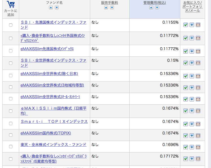Image resolution: width=211 pixels, height=168 pixels.
Task: Add SBI・先進国株式インデックス fund to favorites (check icon)
Action: pos(186,25)
